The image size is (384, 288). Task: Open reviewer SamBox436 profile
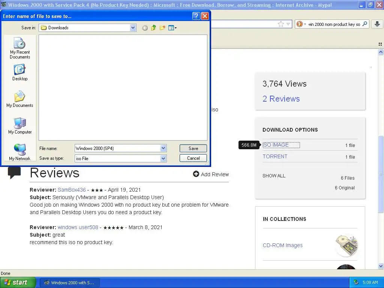[x=72, y=190]
